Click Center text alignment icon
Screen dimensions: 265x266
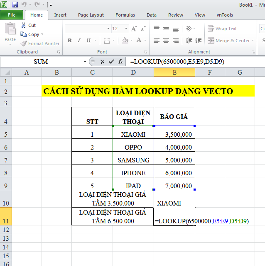166,41
